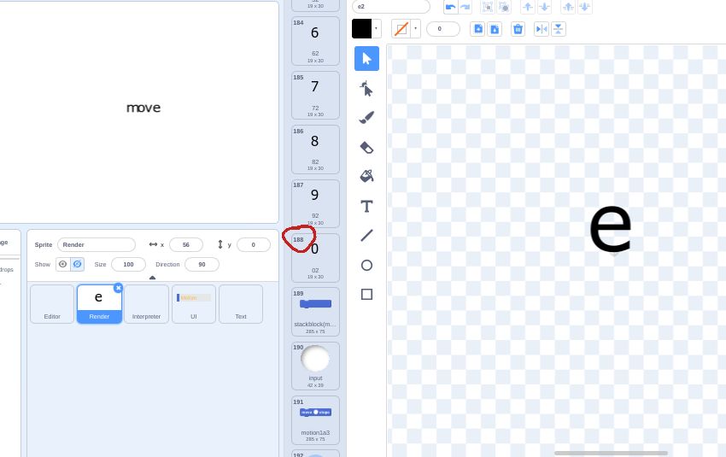Move selection backward one layer
The image size is (726, 457).
545,7
